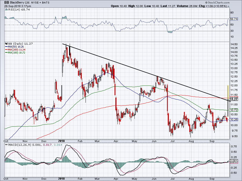Click 2018 label on price chart date axis
This screenshot has height=181, width=242.
coord(61,141)
